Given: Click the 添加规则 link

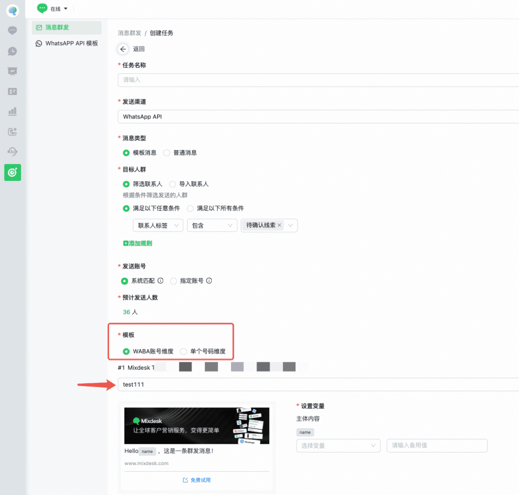Looking at the screenshot, I should pos(137,244).
